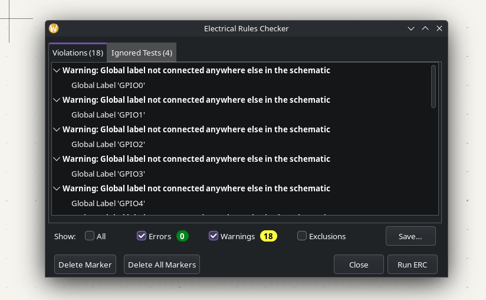486x300 pixels.
Task: Click the title bar roll-down arrow icon
Action: tap(411, 28)
